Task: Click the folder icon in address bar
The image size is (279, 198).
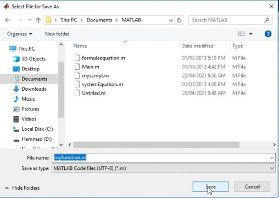Action: point(48,20)
